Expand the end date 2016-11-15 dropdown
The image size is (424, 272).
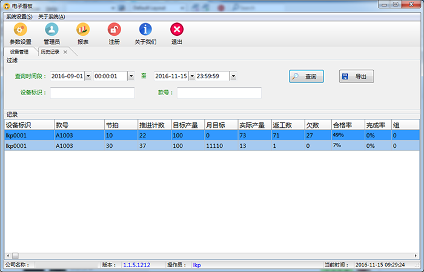click(192, 76)
